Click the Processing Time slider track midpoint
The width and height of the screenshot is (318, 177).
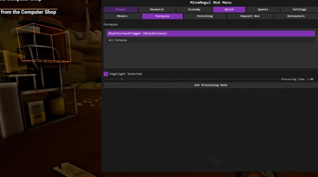[x=192, y=79]
